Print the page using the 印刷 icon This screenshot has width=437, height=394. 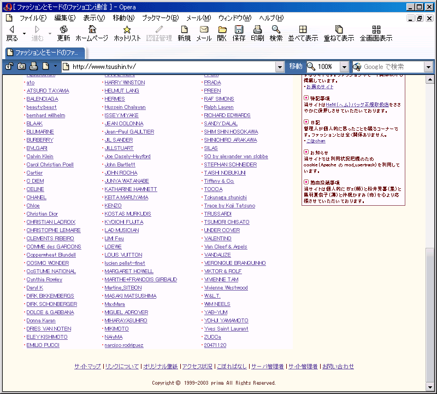tap(257, 33)
